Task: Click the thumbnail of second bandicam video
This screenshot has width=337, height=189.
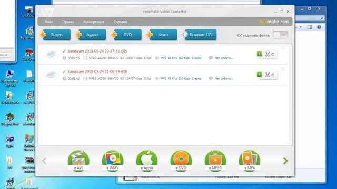Action: (51, 75)
